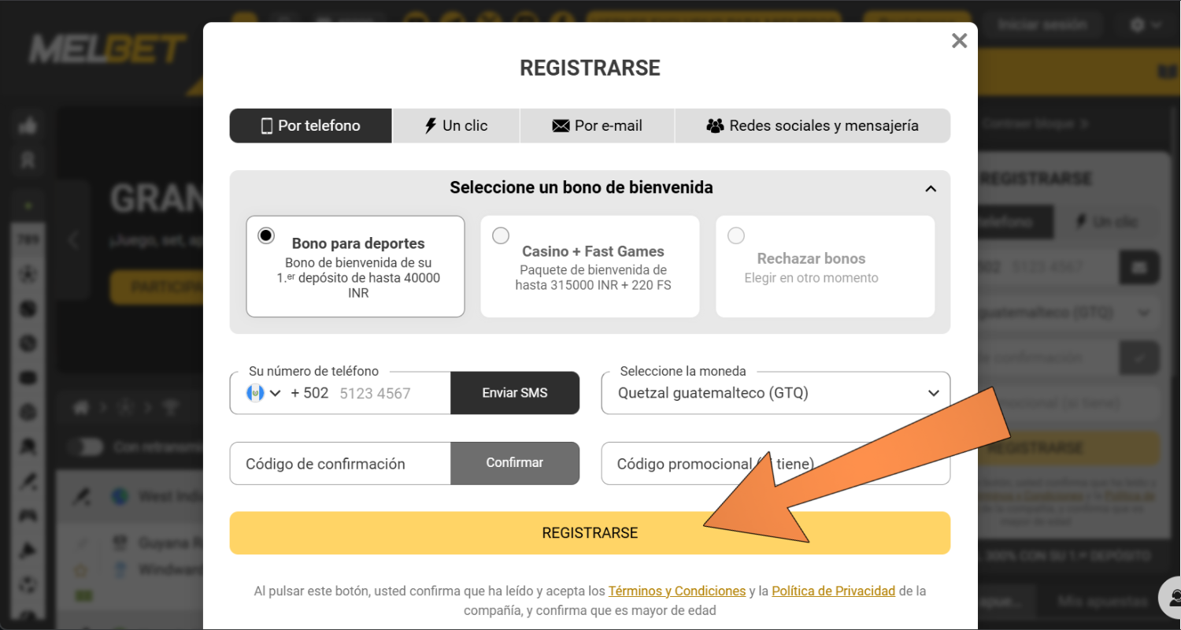Open the live chat support icon
1181x630 pixels.
1172,597
